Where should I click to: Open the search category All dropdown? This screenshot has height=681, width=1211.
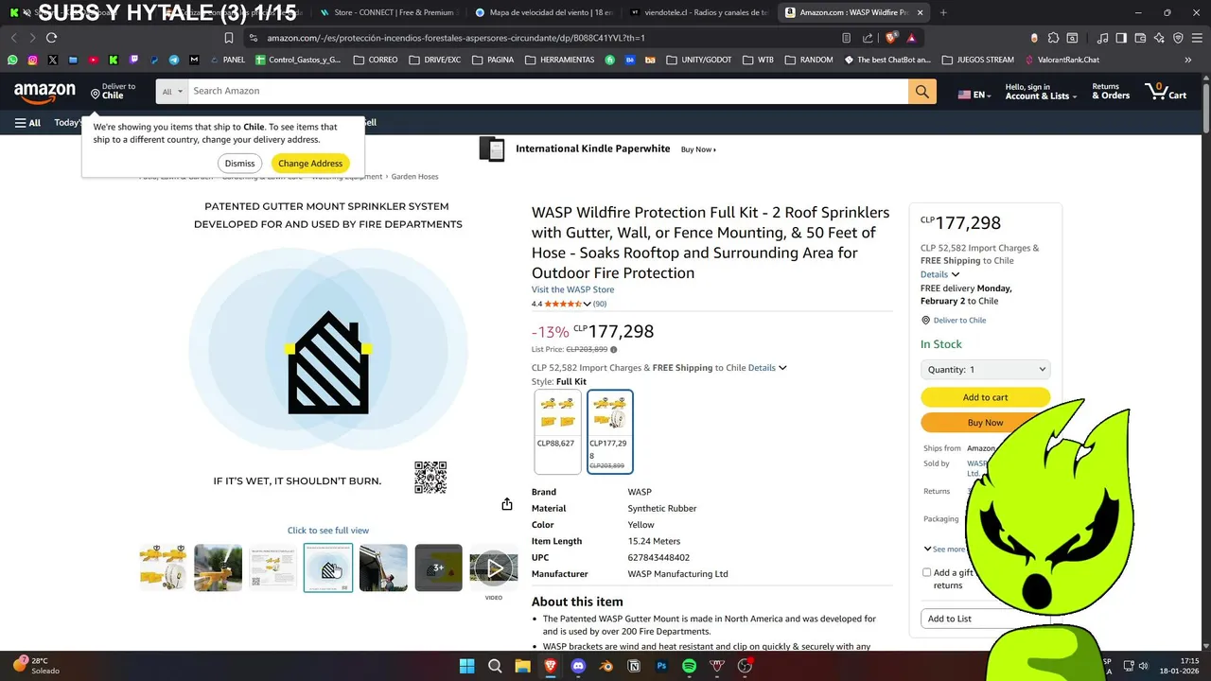tap(172, 92)
